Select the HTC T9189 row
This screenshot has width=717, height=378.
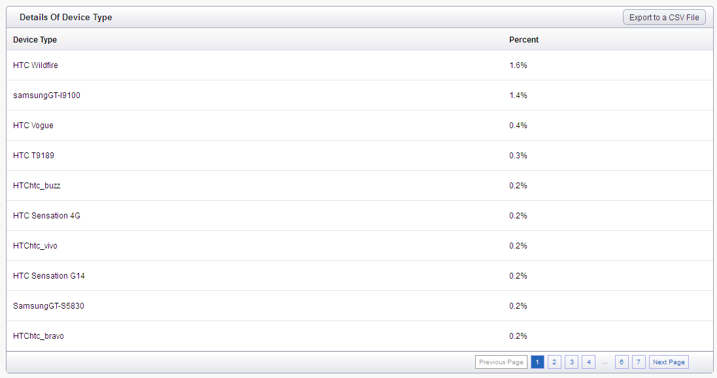click(359, 156)
